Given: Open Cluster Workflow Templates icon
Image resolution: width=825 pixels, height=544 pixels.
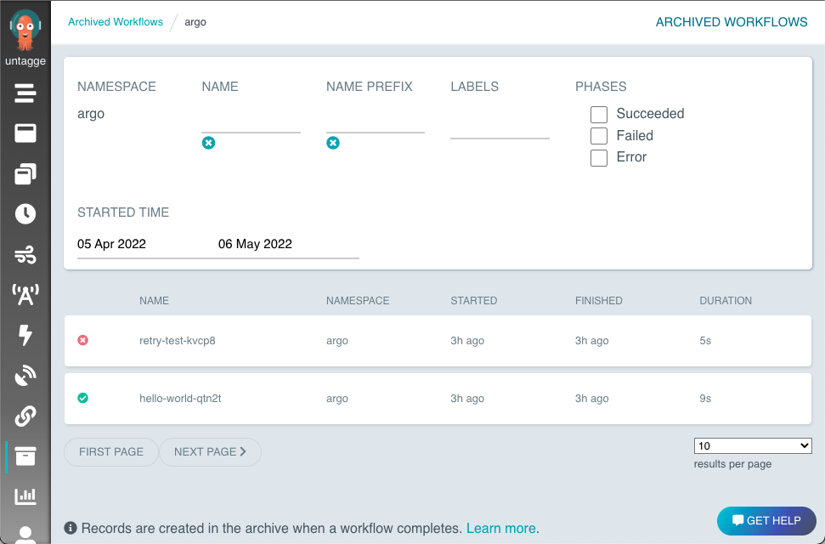Looking at the screenshot, I should point(25,173).
